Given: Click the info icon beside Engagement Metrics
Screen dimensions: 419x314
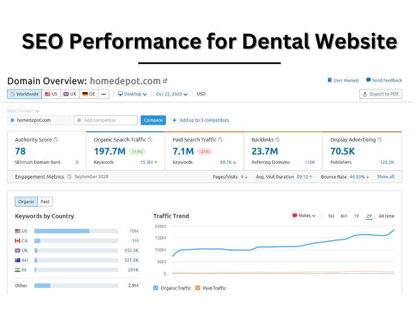Looking at the screenshot, I should click(x=69, y=177).
